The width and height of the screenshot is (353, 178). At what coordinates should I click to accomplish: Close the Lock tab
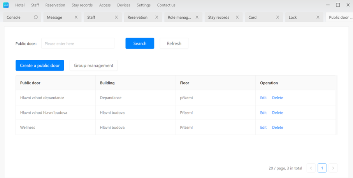(x=318, y=17)
